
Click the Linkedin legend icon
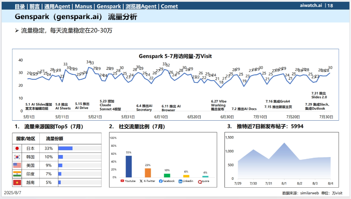(180, 181)
